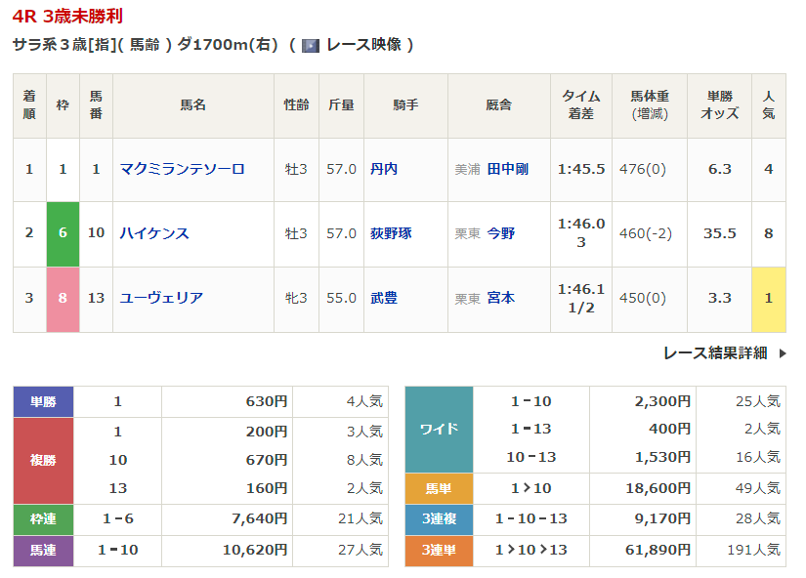View horse profile for ユーヴェリア
Viewport: 806px width, 578px height.
[x=161, y=298]
